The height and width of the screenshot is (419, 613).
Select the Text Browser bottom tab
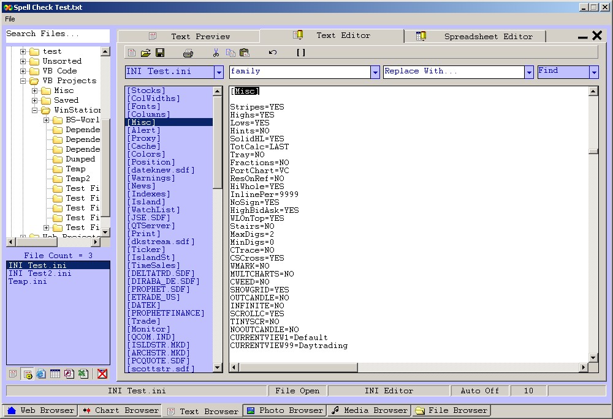click(203, 411)
